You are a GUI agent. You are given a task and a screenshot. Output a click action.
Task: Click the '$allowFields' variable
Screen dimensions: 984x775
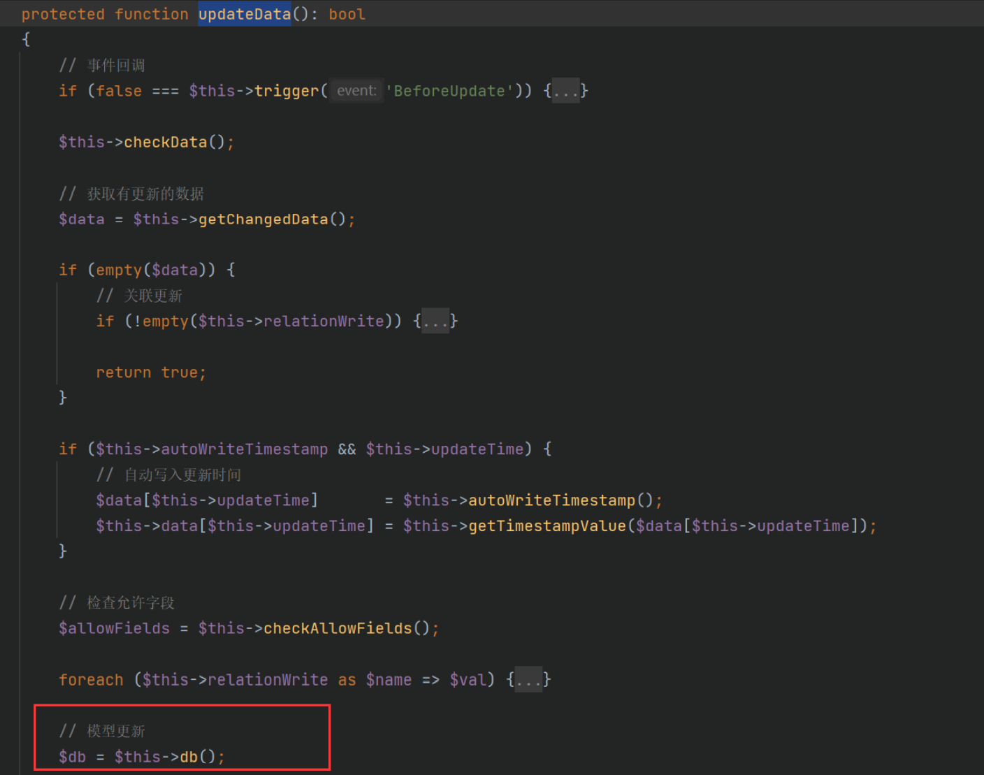pos(115,628)
